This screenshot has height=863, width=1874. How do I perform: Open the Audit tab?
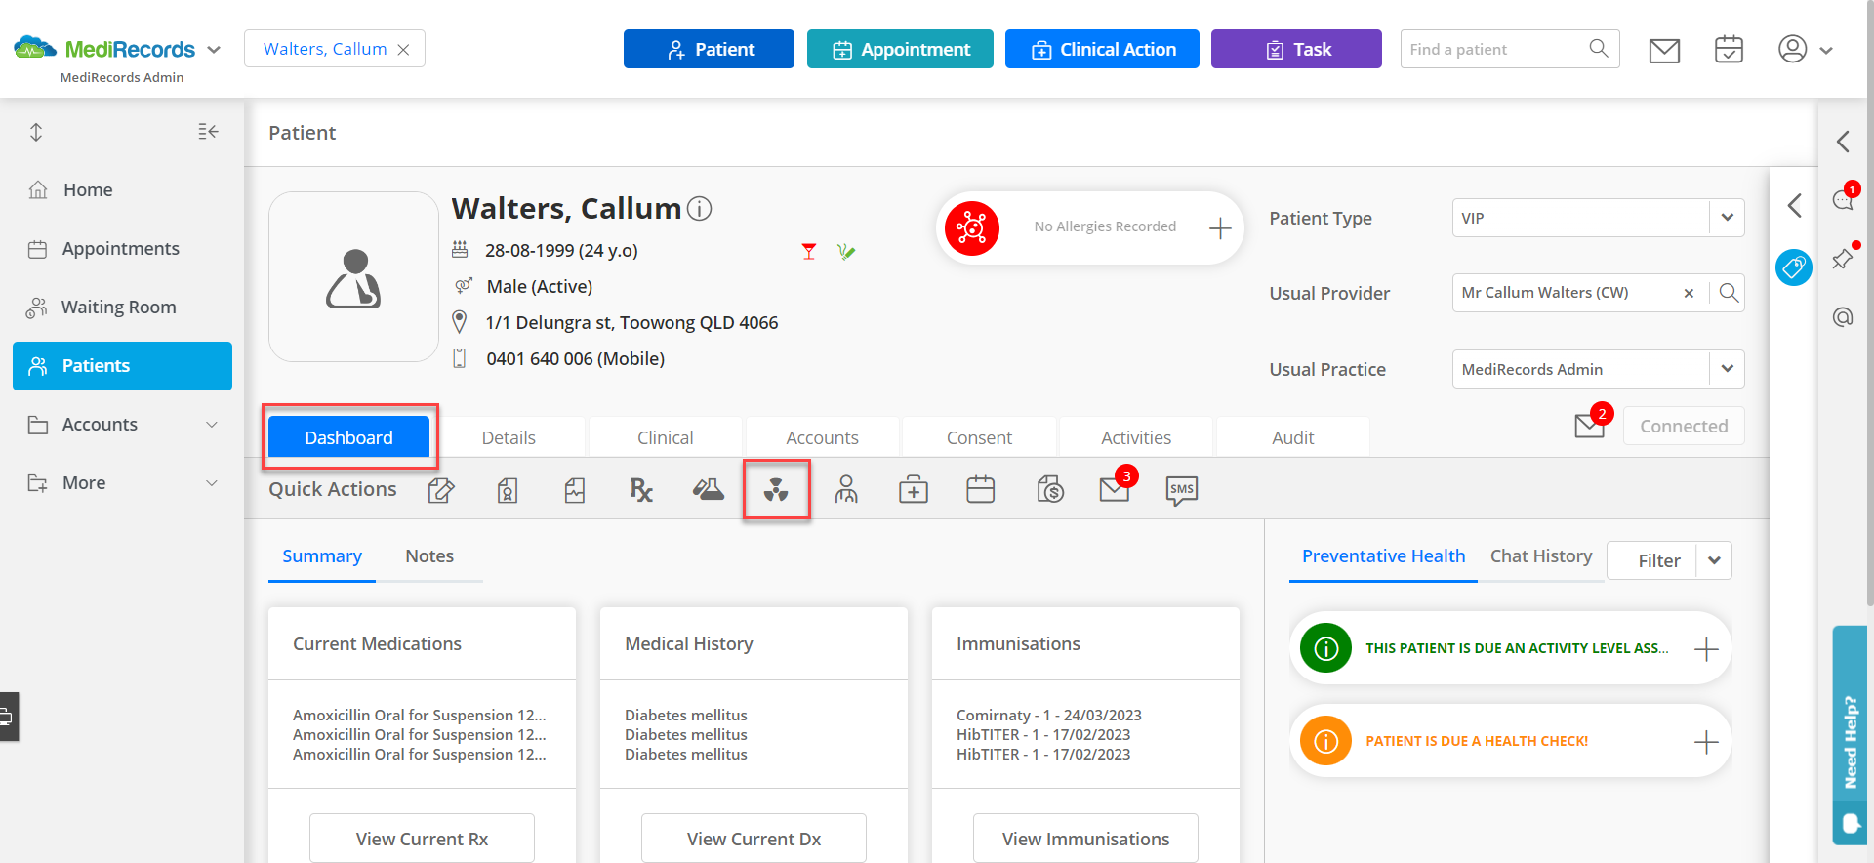tap(1293, 437)
